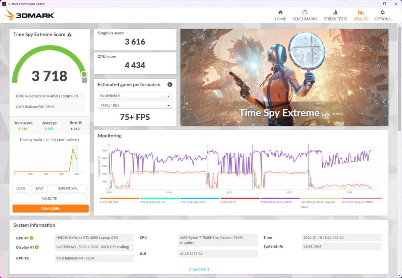Click the Time Spy Extreme Score heading
The image size is (402, 278).
[x=40, y=34]
